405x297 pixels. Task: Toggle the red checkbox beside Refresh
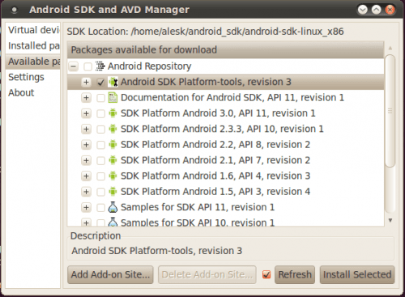pos(266,274)
